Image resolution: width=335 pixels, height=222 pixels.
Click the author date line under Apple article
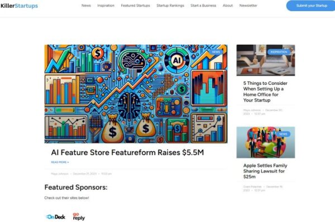[x=263, y=189]
